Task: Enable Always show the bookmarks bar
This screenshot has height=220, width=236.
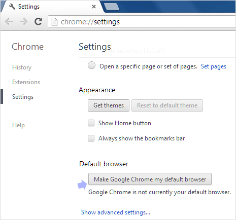Action: pyautogui.click(x=91, y=138)
